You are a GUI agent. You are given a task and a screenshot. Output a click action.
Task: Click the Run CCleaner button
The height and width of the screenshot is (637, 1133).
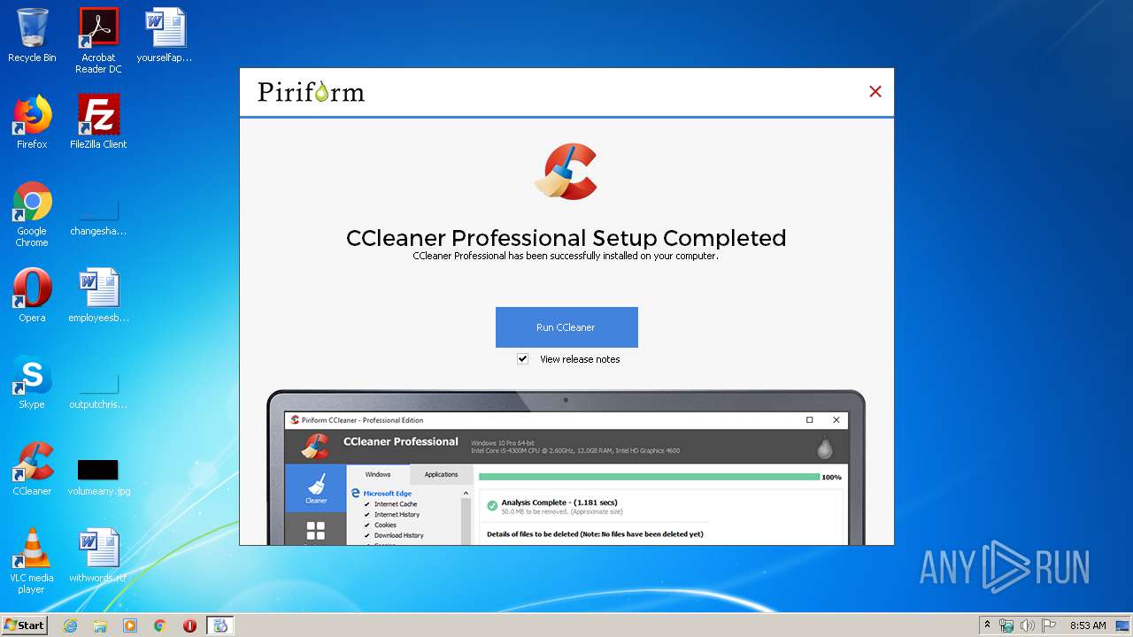[x=566, y=327]
